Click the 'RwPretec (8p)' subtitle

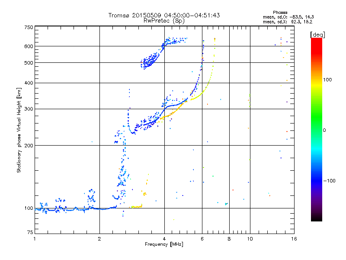164,21
